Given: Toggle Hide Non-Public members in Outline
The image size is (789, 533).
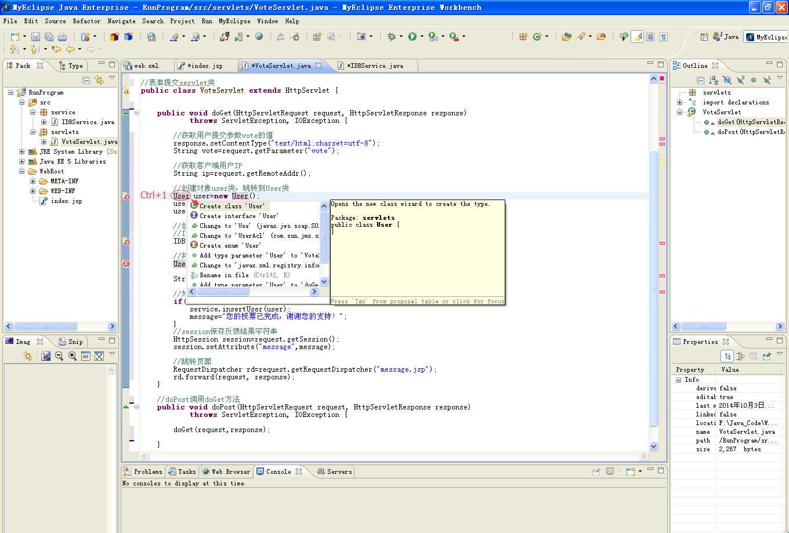Looking at the screenshot, I should click(x=754, y=80).
